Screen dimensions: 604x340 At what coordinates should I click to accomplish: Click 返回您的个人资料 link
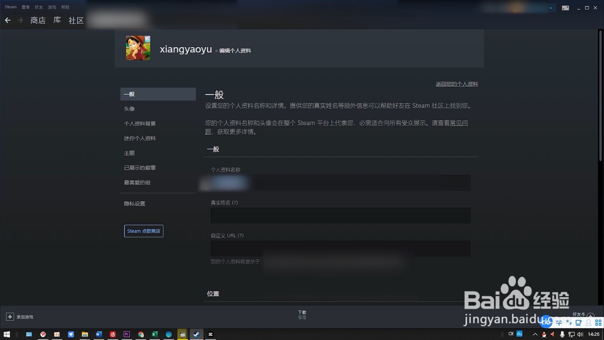[x=457, y=84]
